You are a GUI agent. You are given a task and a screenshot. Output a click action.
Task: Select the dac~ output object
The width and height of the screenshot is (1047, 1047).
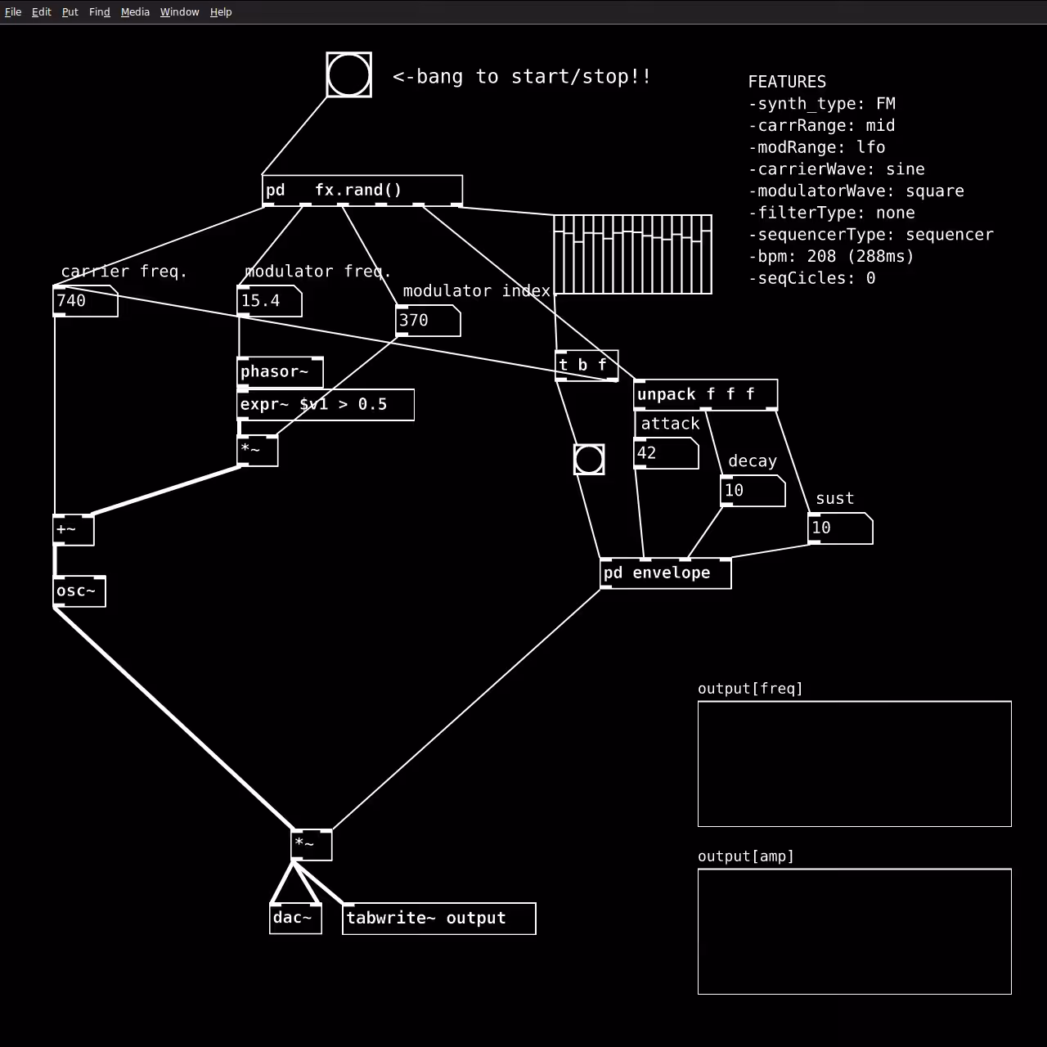point(295,919)
